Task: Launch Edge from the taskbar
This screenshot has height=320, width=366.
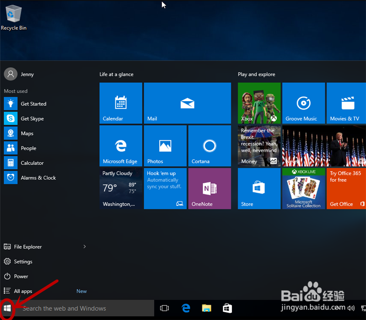Action: click(x=186, y=308)
